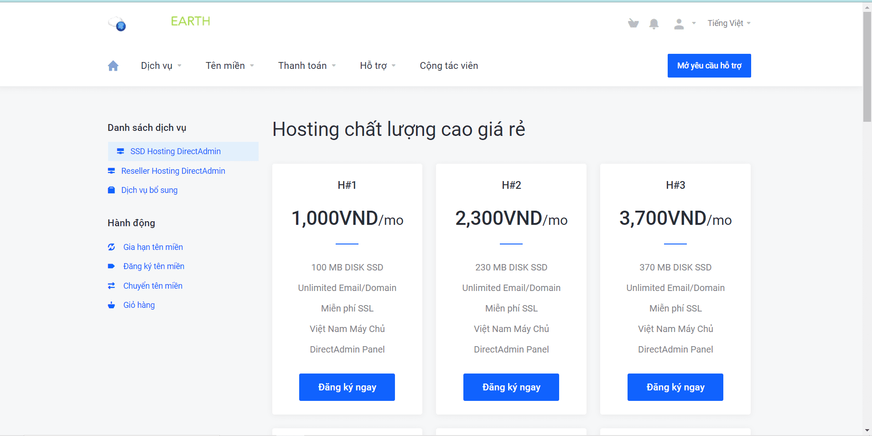
Task: Click server icon beside SSD Hosting DirectAdmin
Action: (x=120, y=151)
